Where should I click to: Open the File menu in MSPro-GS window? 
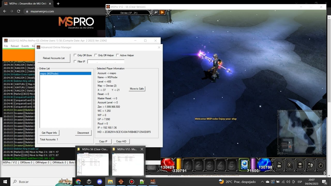[x=6, y=46]
